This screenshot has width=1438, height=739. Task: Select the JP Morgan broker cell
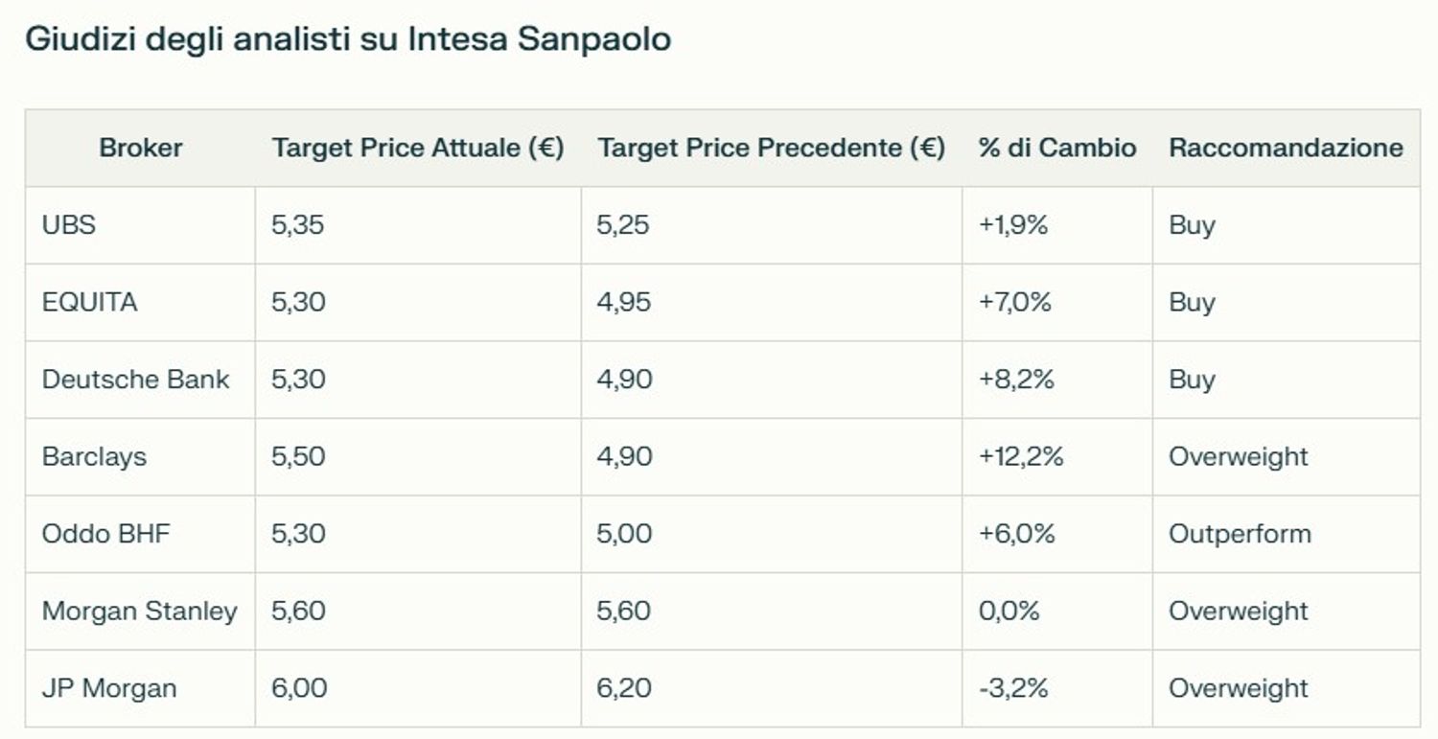click(109, 688)
